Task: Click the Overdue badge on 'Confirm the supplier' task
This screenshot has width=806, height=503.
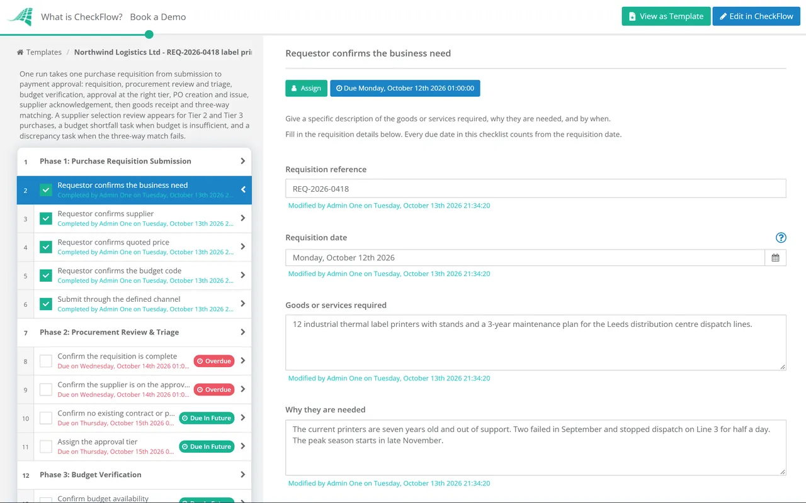Action: click(x=214, y=390)
